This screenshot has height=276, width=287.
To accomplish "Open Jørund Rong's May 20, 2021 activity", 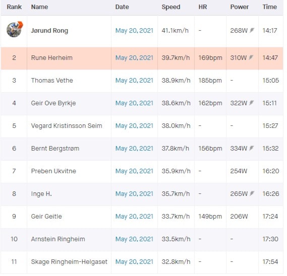I will click(134, 31).
